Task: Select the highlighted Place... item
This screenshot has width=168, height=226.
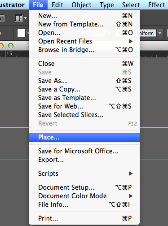Action: pos(84,137)
